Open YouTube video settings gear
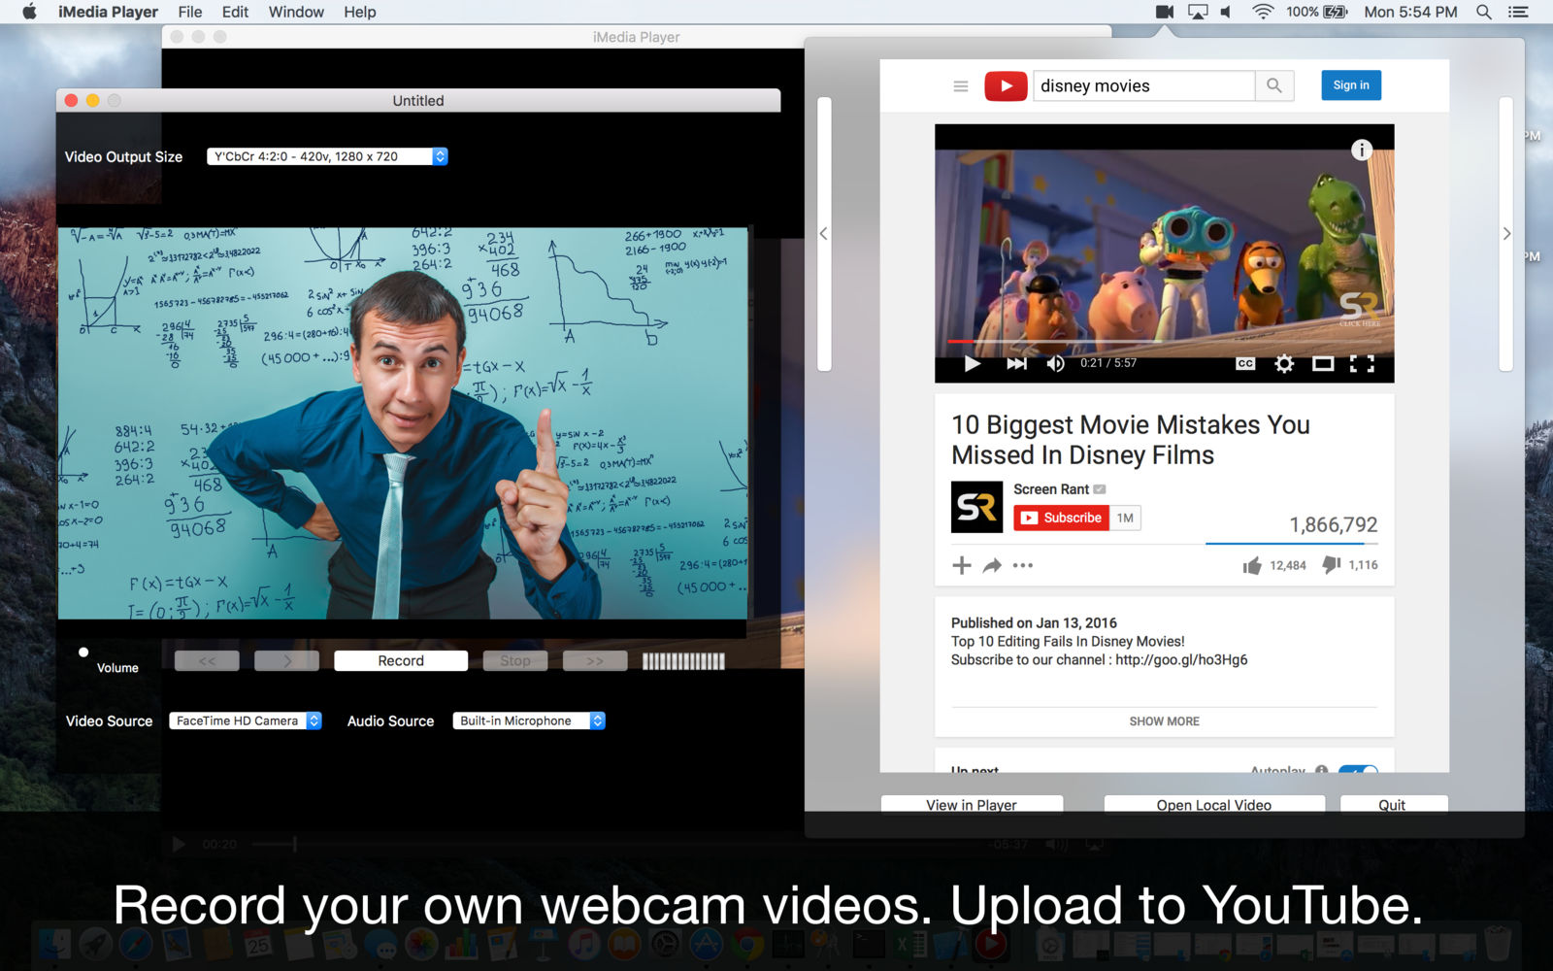This screenshot has width=1553, height=971. pyautogui.click(x=1284, y=363)
